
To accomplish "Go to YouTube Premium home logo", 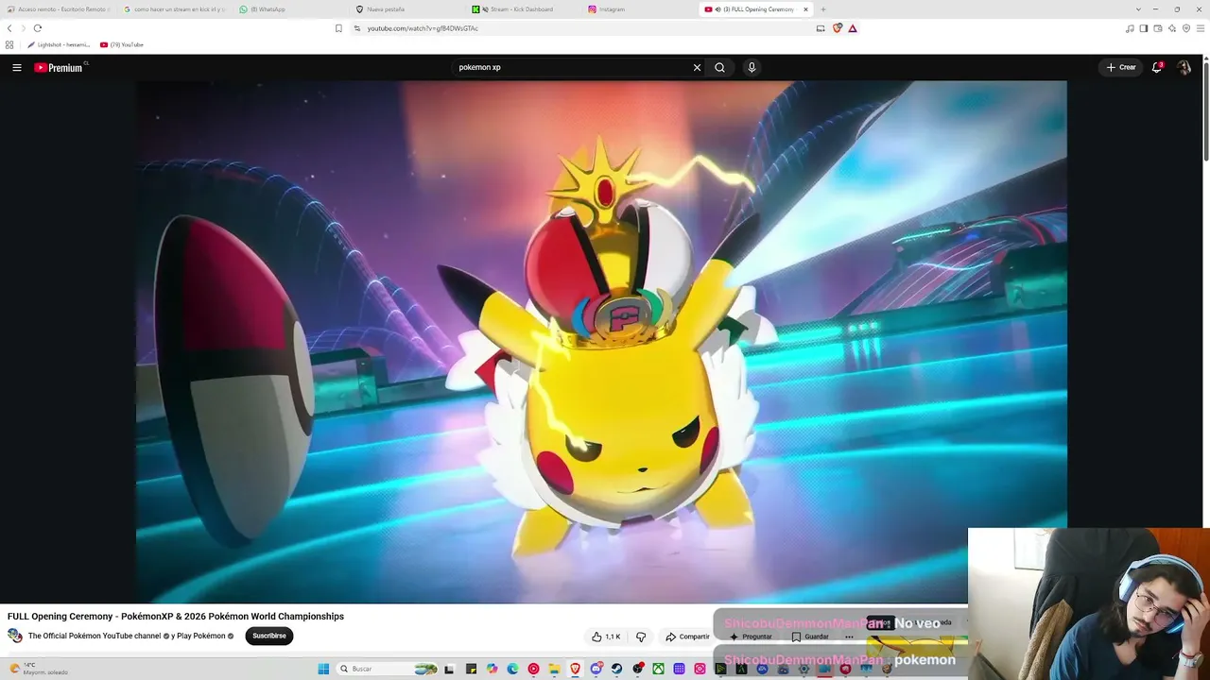I will pyautogui.click(x=60, y=67).
